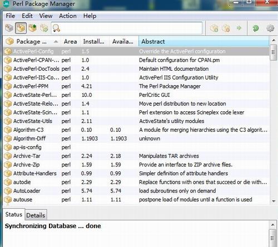Mark package for install icon
278x247 pixels.
tap(214, 28)
